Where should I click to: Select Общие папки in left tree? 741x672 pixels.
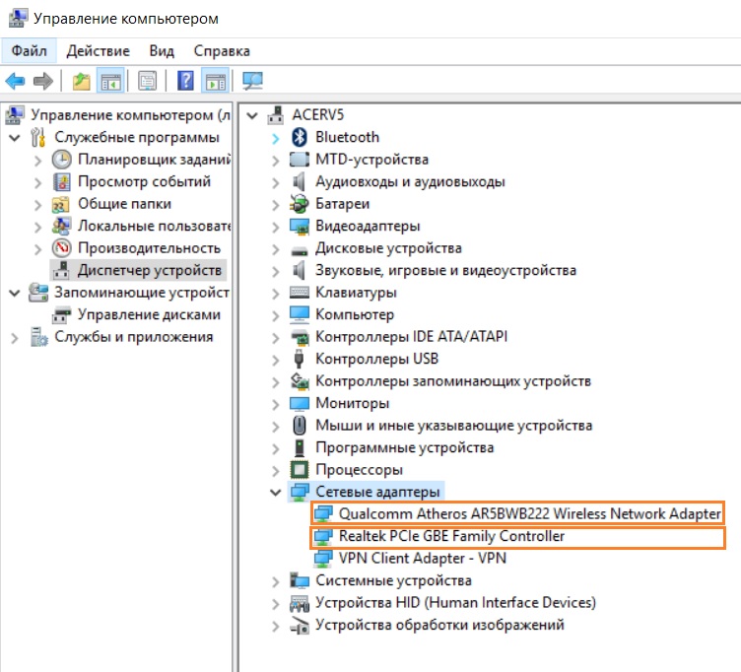124,204
